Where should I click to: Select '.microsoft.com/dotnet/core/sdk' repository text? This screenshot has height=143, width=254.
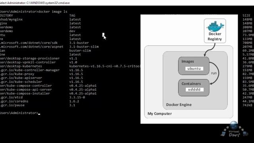[x=29, y=43]
